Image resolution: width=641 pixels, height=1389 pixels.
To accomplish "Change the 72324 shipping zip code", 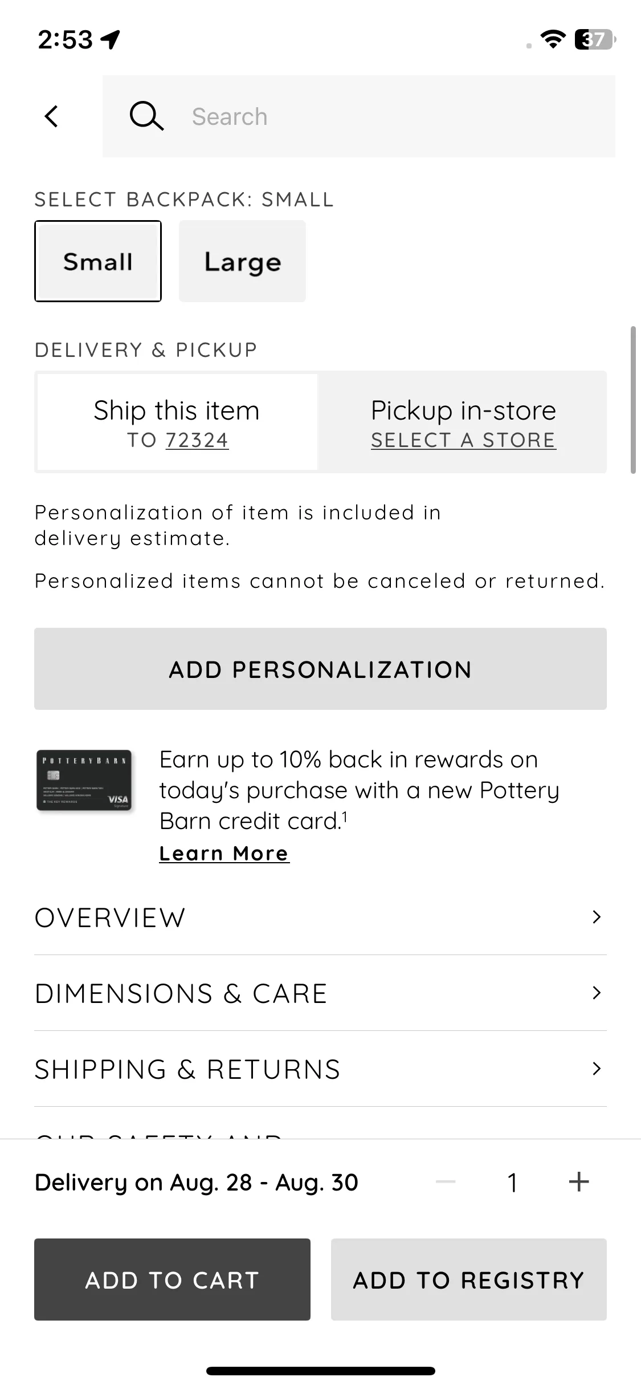I will [197, 440].
